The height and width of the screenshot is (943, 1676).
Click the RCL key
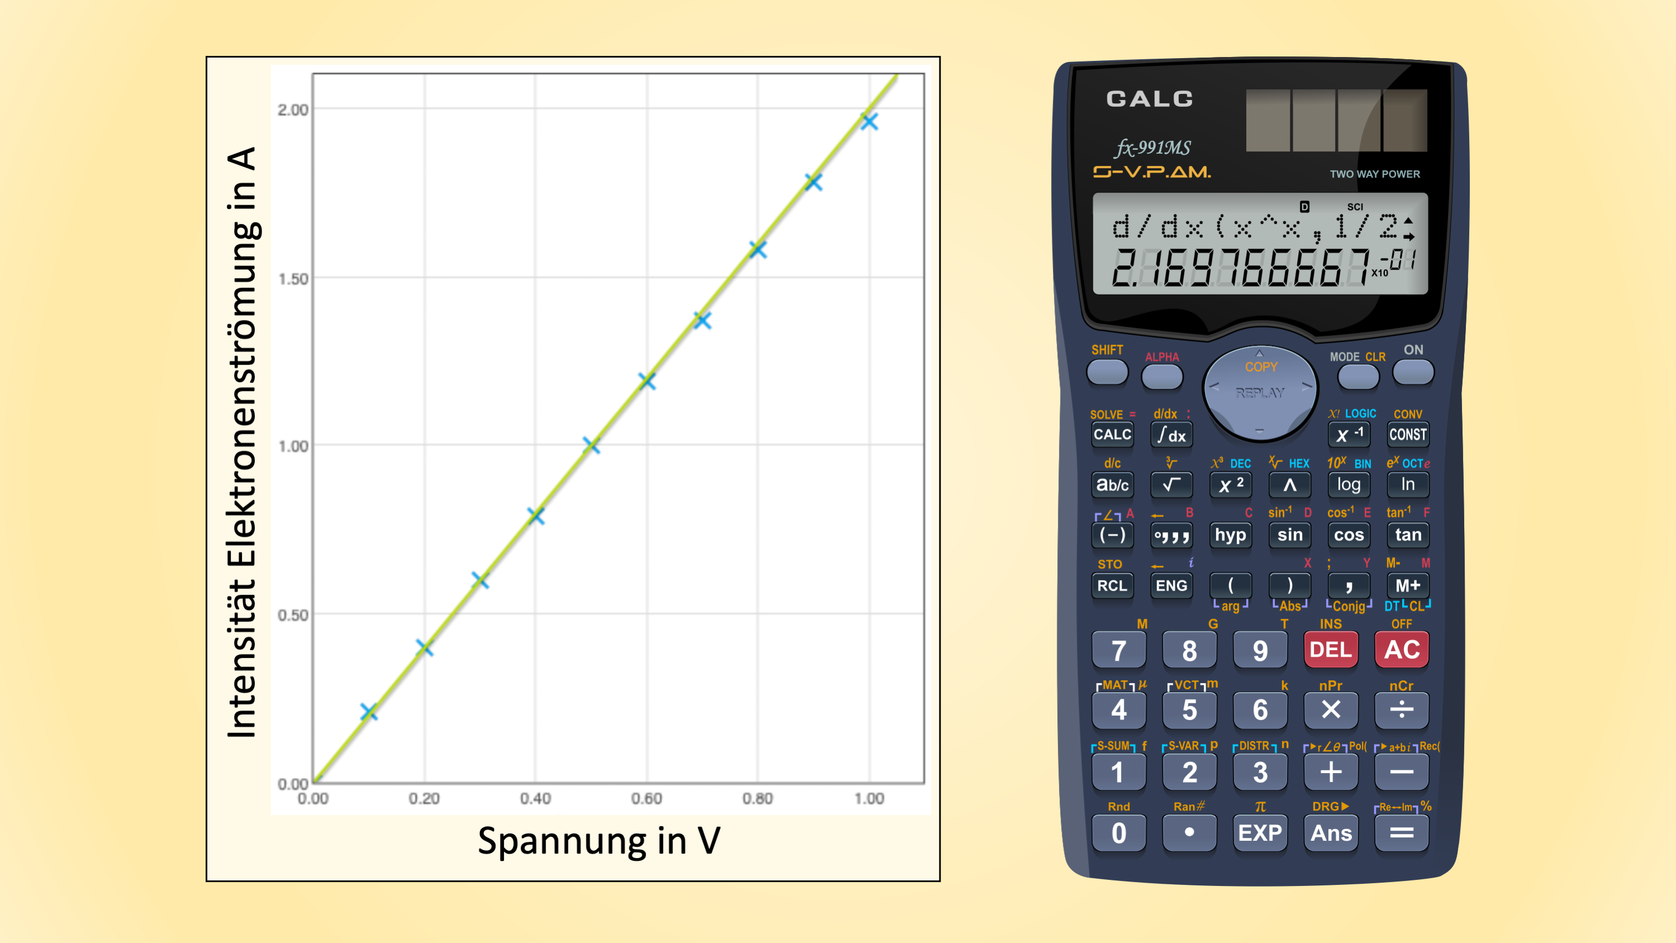pos(1112,585)
